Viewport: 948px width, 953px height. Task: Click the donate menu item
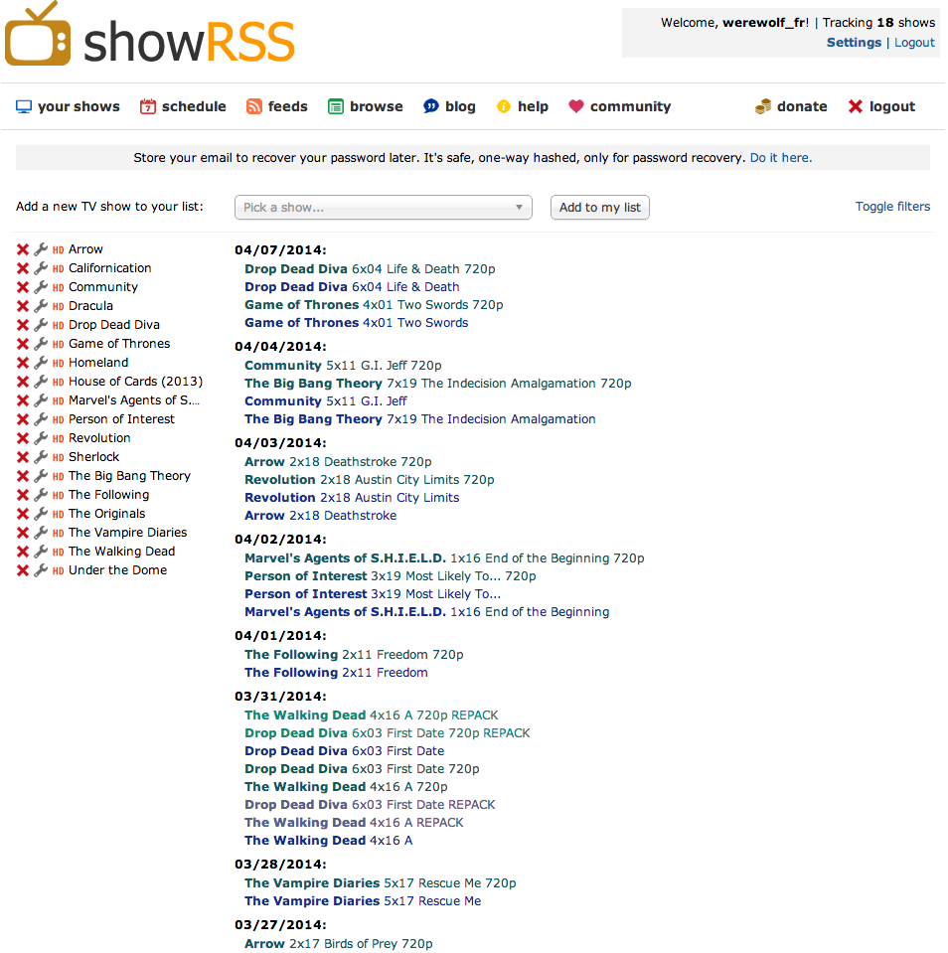pos(791,106)
